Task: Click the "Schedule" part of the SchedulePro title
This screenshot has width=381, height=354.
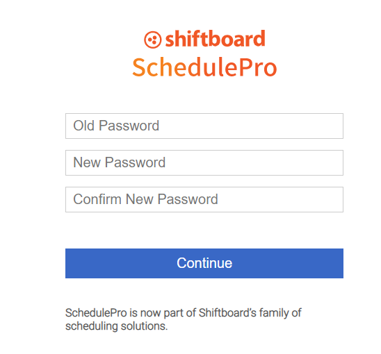Action: tap(186, 67)
